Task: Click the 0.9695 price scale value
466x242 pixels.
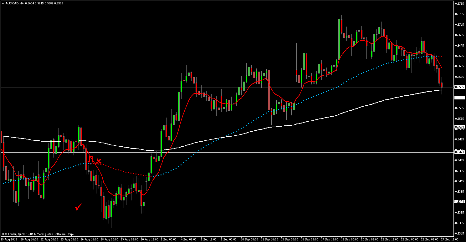Action: (x=460, y=35)
